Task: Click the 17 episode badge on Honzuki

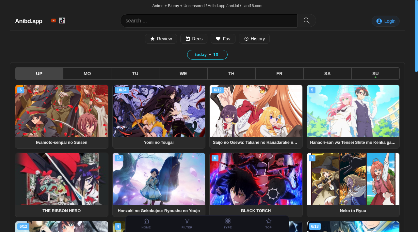Action: pos(119,158)
